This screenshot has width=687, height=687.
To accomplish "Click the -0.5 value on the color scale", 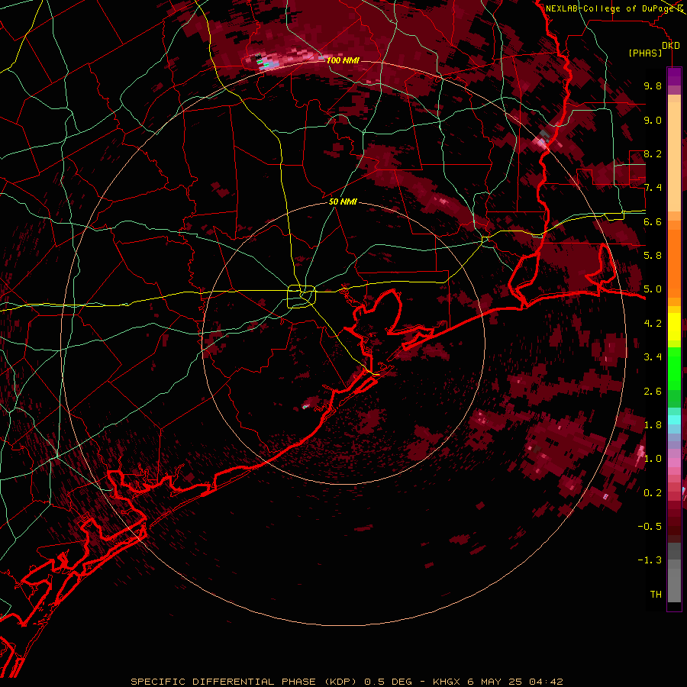I will click(x=650, y=527).
